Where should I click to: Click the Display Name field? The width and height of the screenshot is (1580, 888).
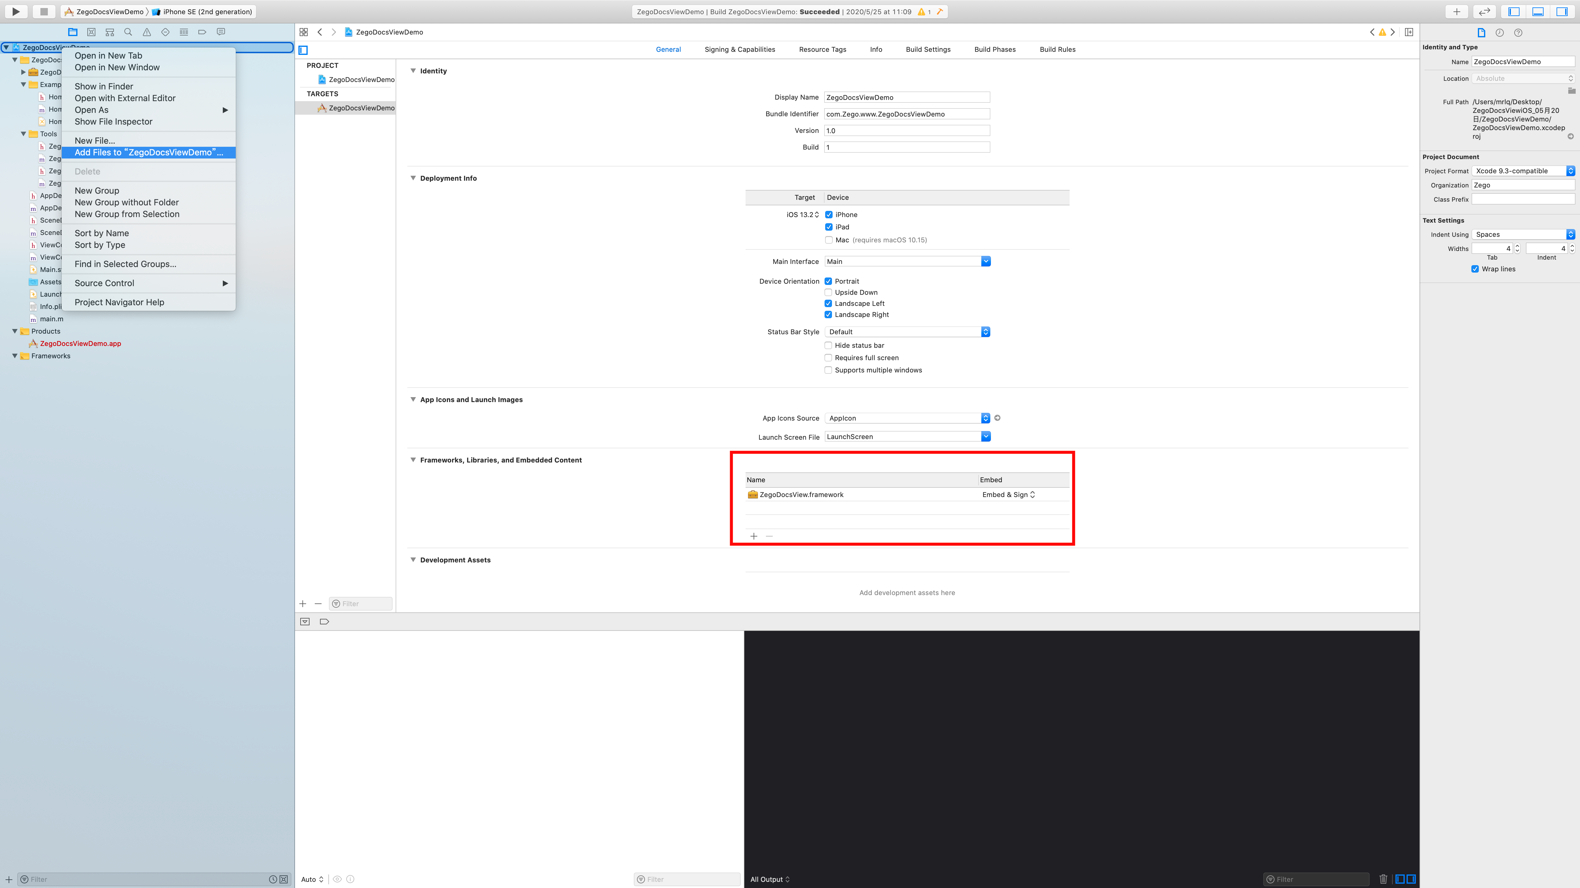pos(907,97)
